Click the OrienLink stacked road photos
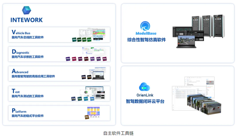Viewport: 236px width, 137px height. point(204,105)
